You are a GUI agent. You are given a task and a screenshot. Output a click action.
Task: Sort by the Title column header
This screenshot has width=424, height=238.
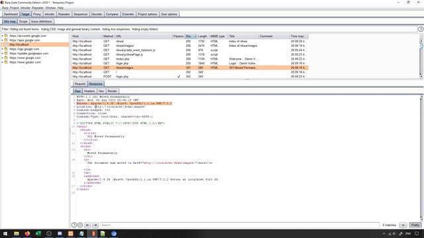point(243,36)
